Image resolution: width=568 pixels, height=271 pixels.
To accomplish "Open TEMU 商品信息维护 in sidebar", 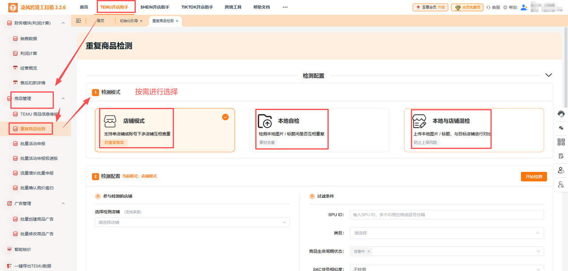I will click(x=39, y=114).
